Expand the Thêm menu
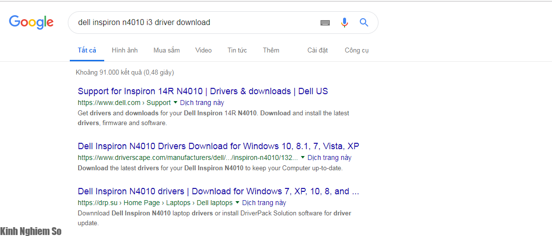 [x=271, y=50]
